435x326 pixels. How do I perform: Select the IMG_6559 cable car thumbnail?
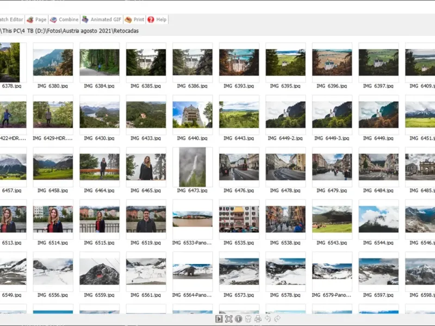(100, 271)
